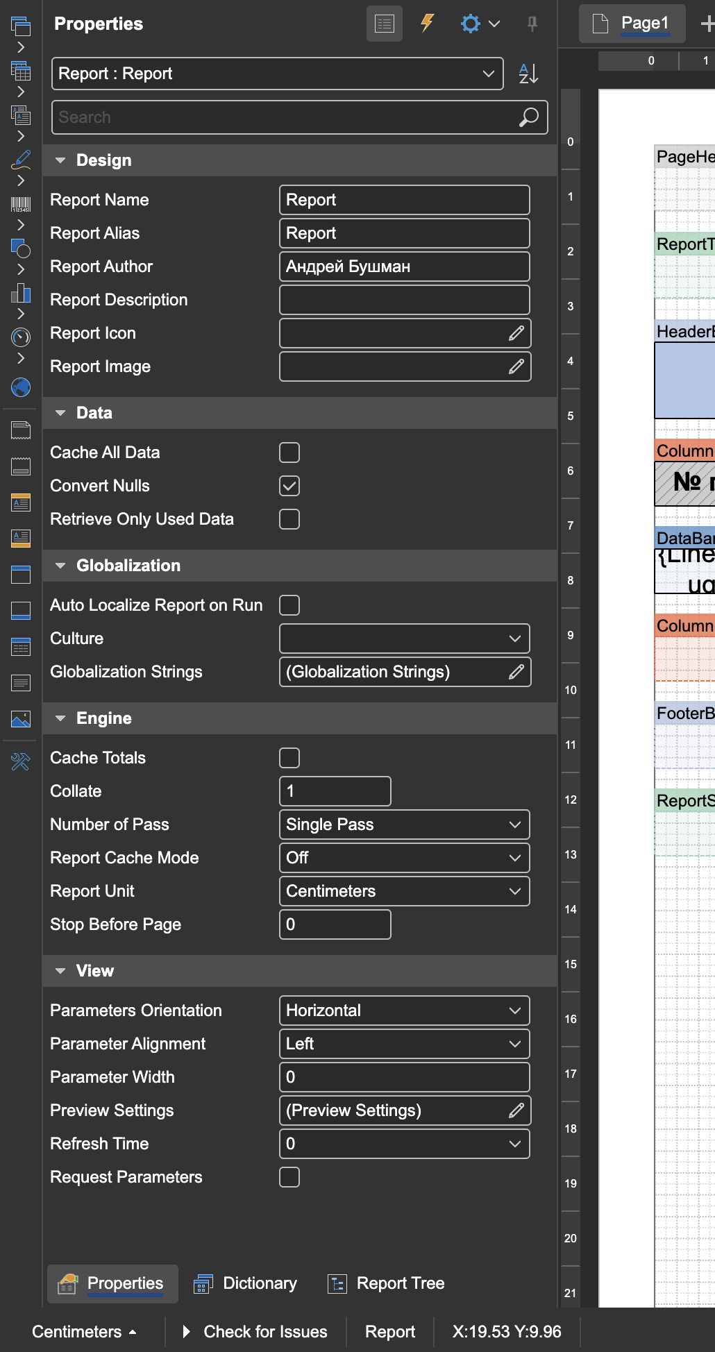Edit Report Image with pencil button
This screenshot has width=715, height=1352.
click(x=516, y=366)
